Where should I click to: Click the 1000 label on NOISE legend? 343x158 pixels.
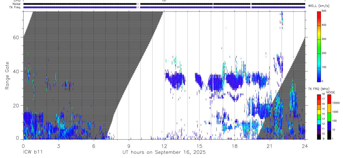(x=336, y=112)
